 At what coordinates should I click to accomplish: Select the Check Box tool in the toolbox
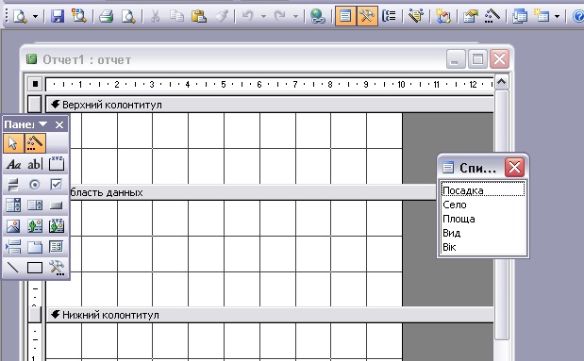click(57, 185)
